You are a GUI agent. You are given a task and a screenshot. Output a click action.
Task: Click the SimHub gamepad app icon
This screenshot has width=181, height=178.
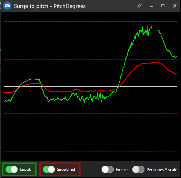tap(7, 6)
